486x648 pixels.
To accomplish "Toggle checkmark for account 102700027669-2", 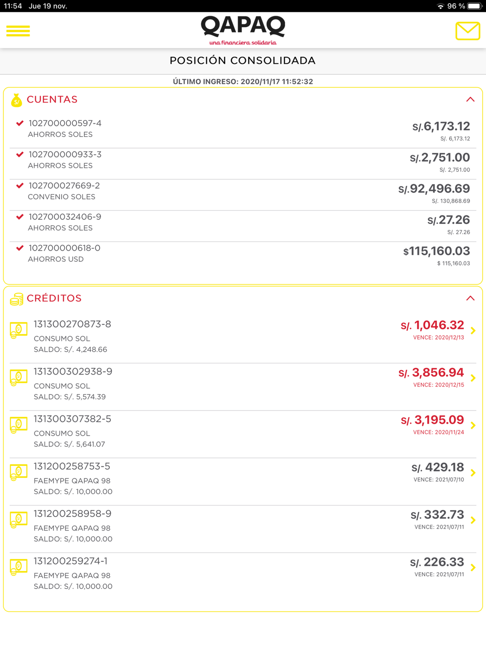I will pyautogui.click(x=20, y=186).
